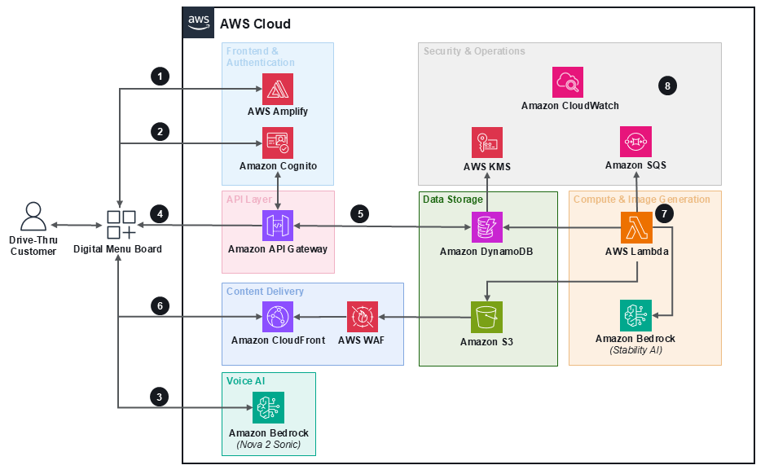
Task: Click the 'AWS Cloud' title text
Action: coord(255,24)
